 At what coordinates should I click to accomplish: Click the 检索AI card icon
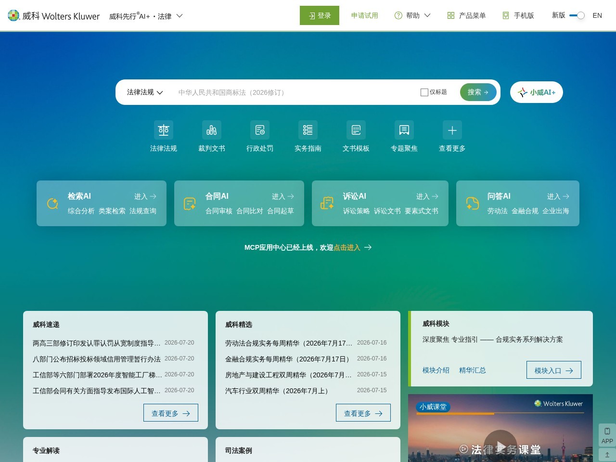[52, 204]
